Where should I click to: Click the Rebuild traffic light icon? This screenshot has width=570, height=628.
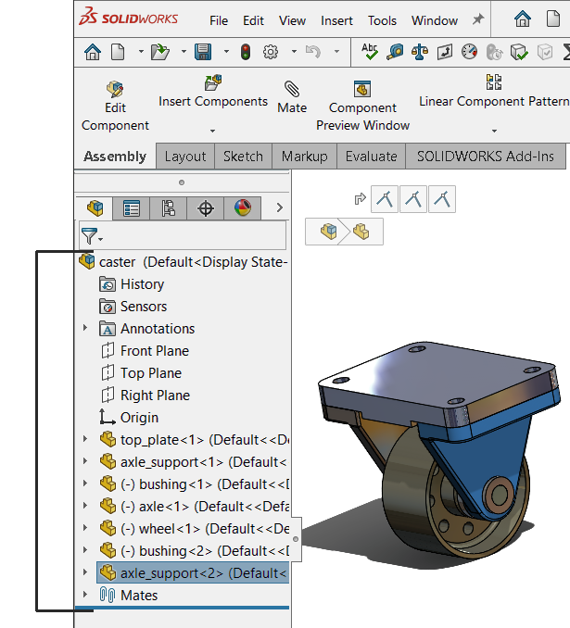click(245, 52)
